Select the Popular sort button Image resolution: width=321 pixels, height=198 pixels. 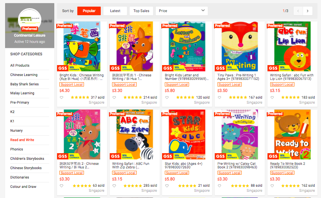click(89, 11)
